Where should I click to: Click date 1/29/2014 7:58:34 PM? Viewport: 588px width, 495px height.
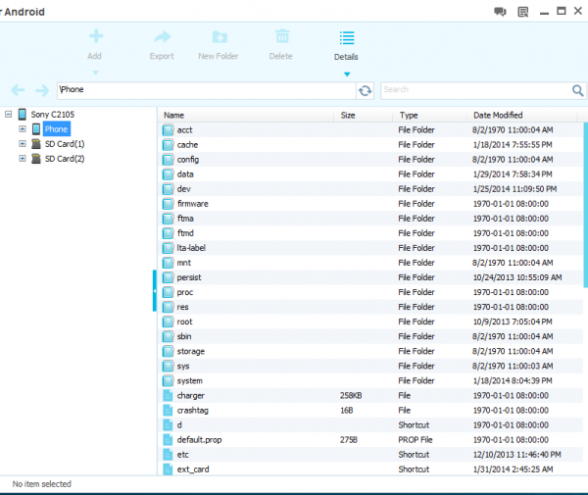tap(513, 174)
